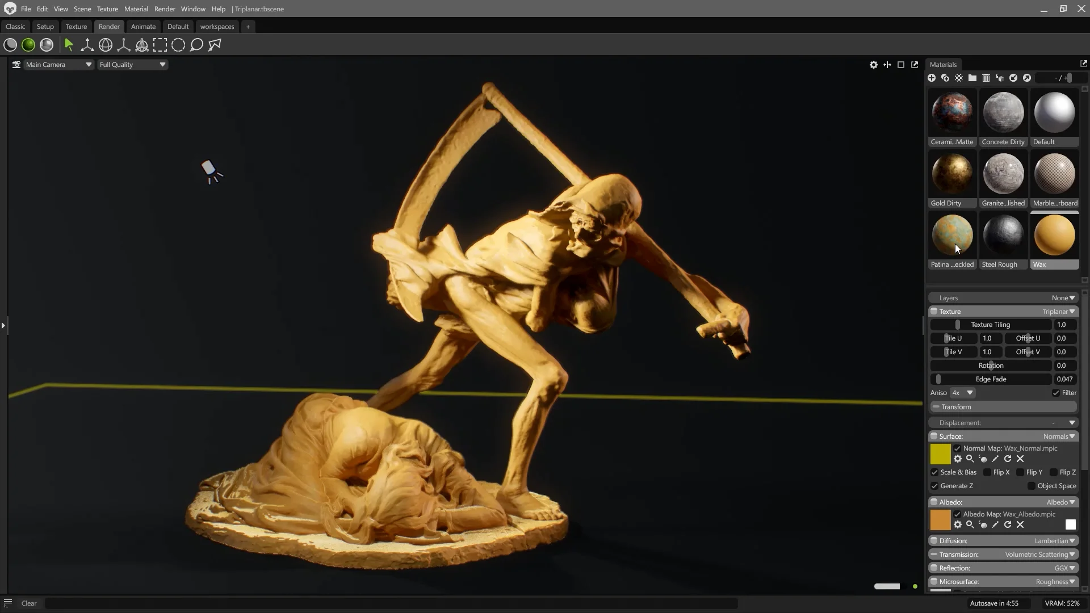Activate the rectangular marquee selection tool
Image resolution: width=1090 pixels, height=613 pixels.
(160, 45)
